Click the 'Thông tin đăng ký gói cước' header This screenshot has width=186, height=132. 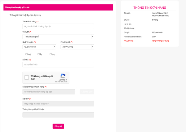click(17, 7)
